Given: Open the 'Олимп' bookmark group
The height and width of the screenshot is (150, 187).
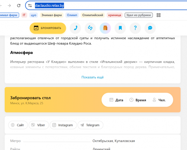Looking at the screenshot, I should [x=72, y=15].
